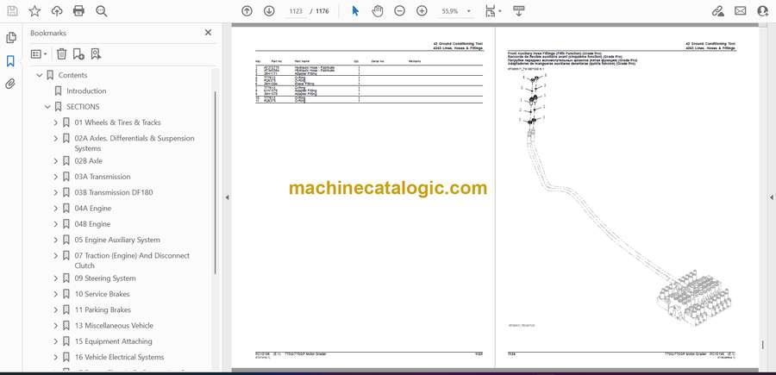Print the document
The image size is (776, 375).
(x=78, y=11)
